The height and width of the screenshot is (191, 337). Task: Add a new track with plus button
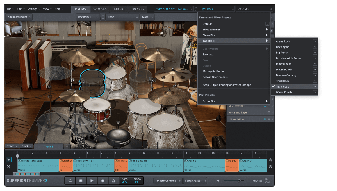point(67,147)
